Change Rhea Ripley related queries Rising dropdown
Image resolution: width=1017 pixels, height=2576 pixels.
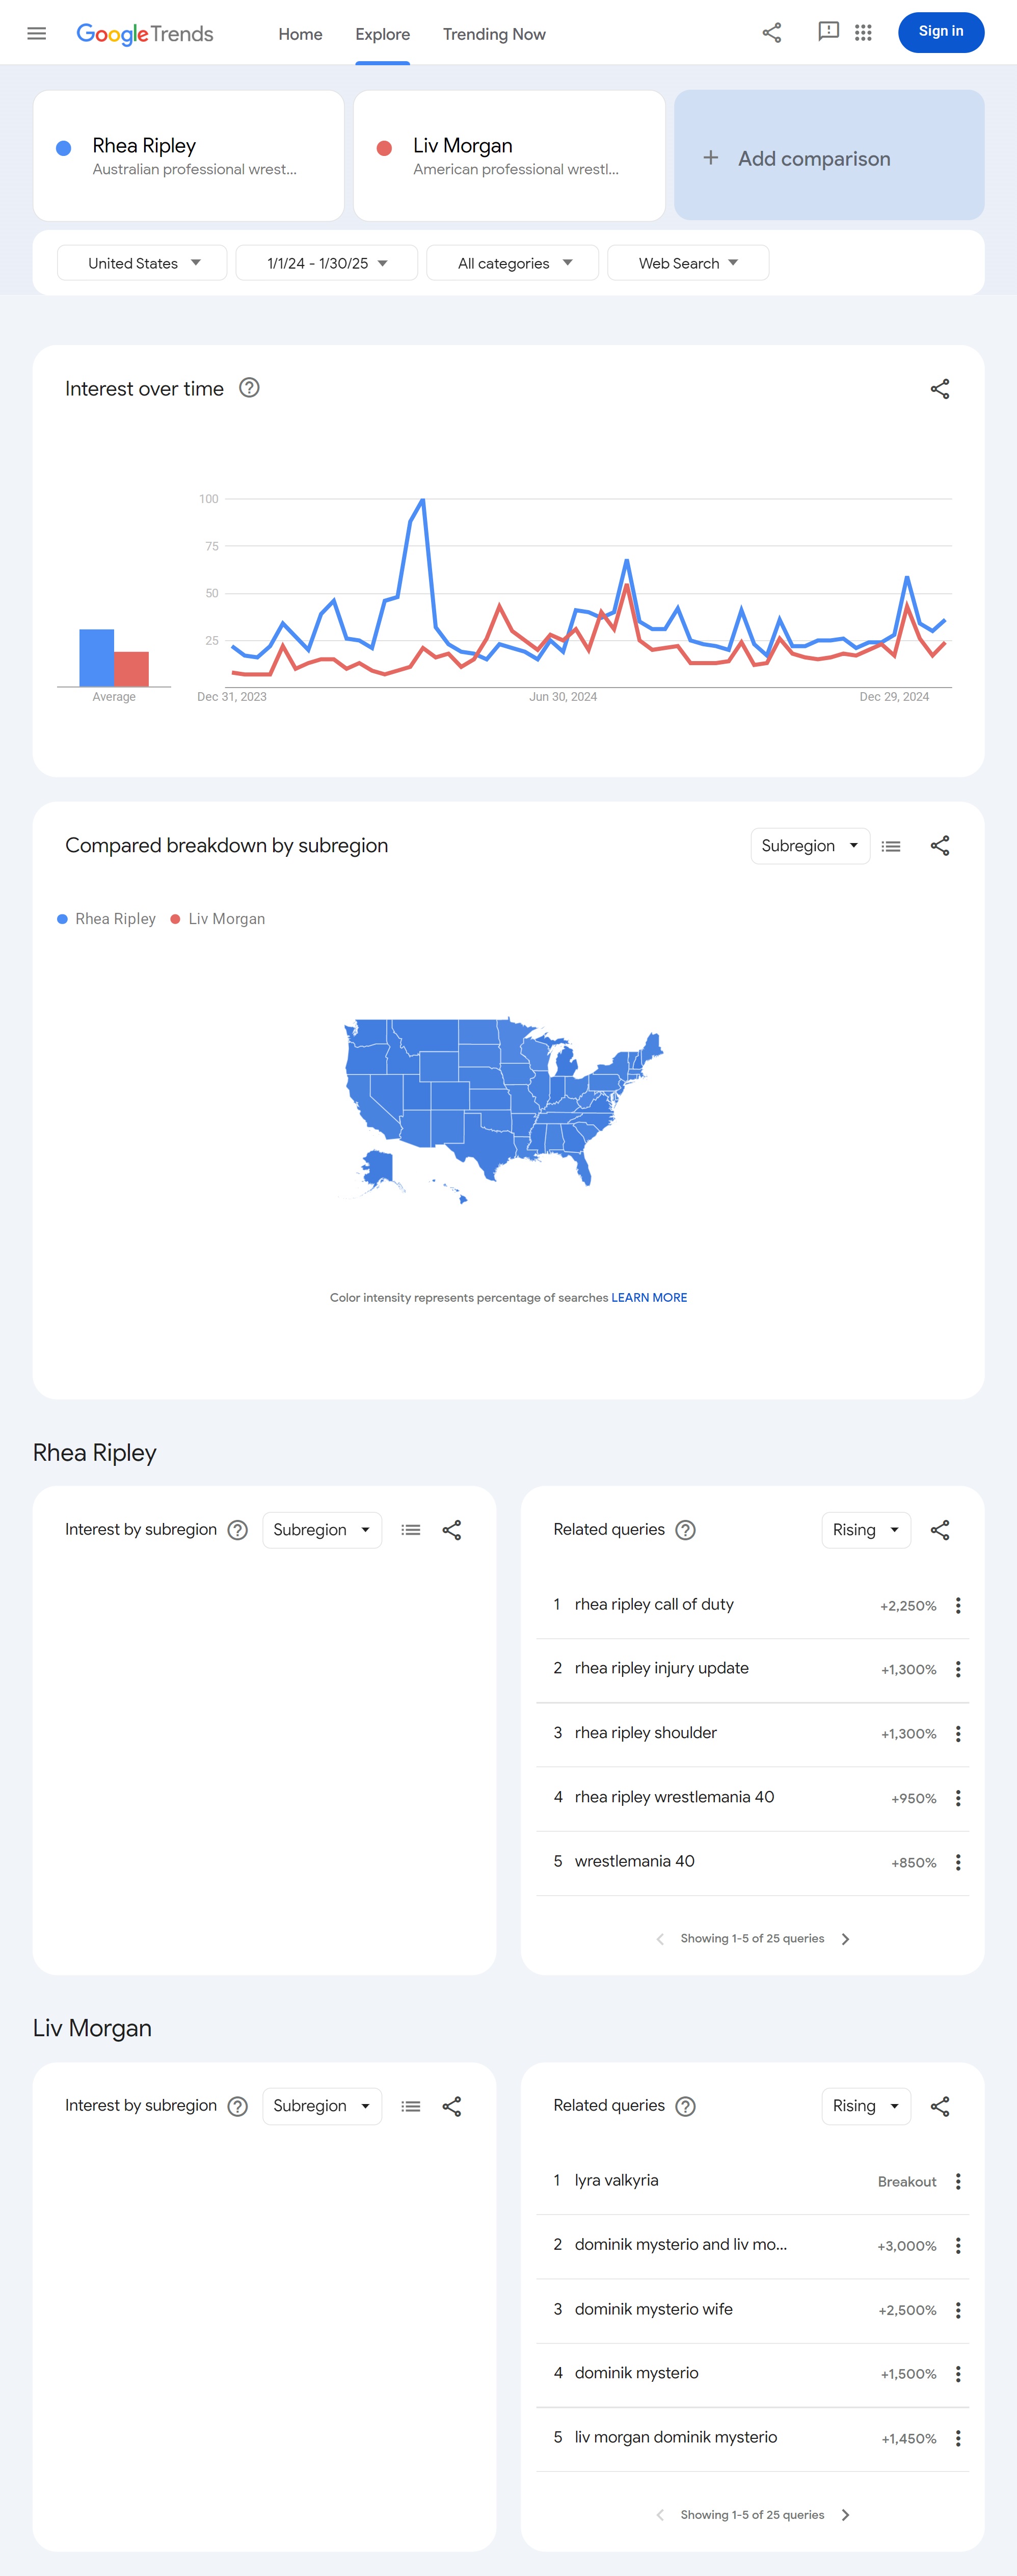865,1530
